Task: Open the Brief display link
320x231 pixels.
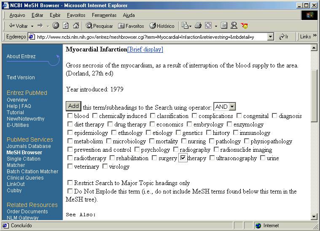Action: click(145, 49)
